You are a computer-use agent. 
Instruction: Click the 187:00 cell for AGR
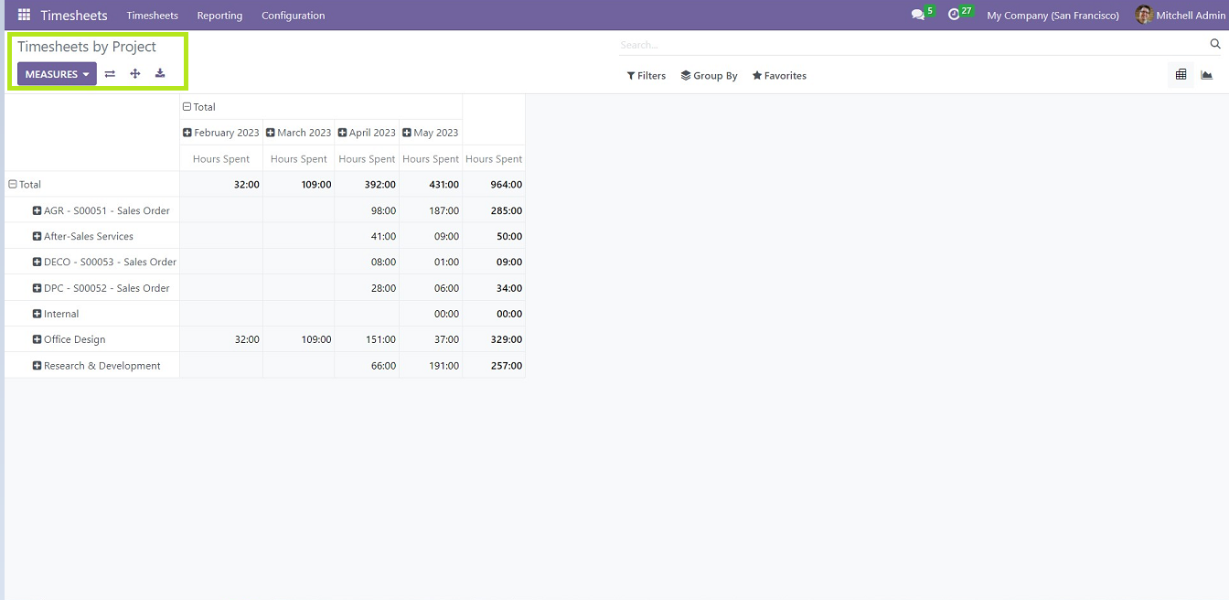[431, 210]
